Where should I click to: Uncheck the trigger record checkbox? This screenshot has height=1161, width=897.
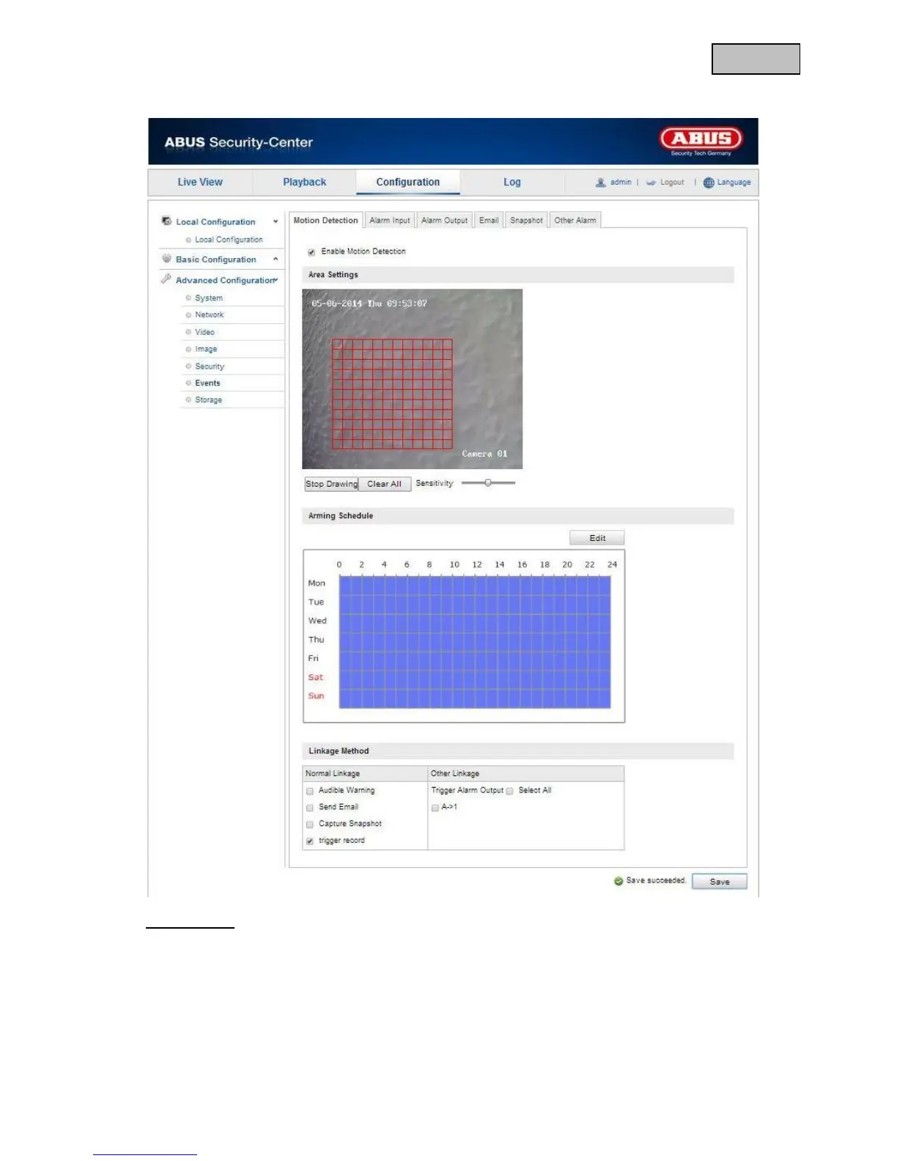[x=310, y=841]
